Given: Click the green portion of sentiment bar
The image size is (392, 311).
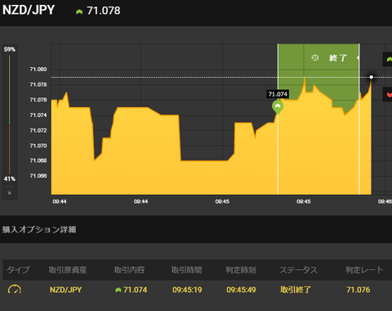Looking at the screenshot, I should point(10,90).
